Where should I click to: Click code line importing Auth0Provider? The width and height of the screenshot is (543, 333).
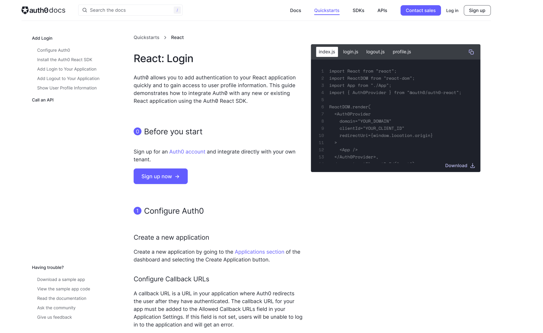point(395,93)
